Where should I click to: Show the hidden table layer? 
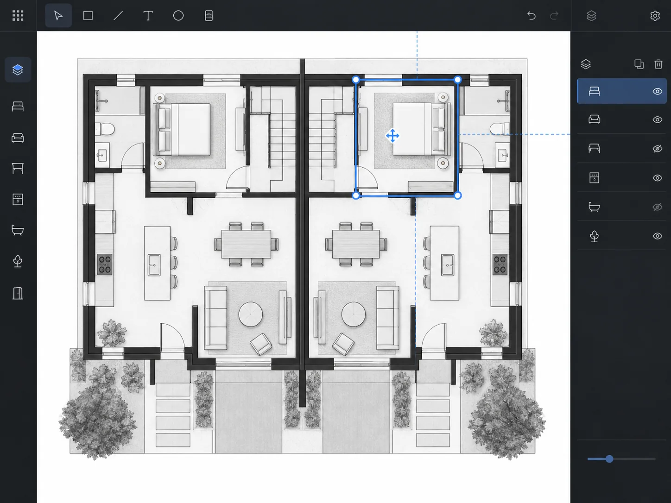pyautogui.click(x=657, y=149)
